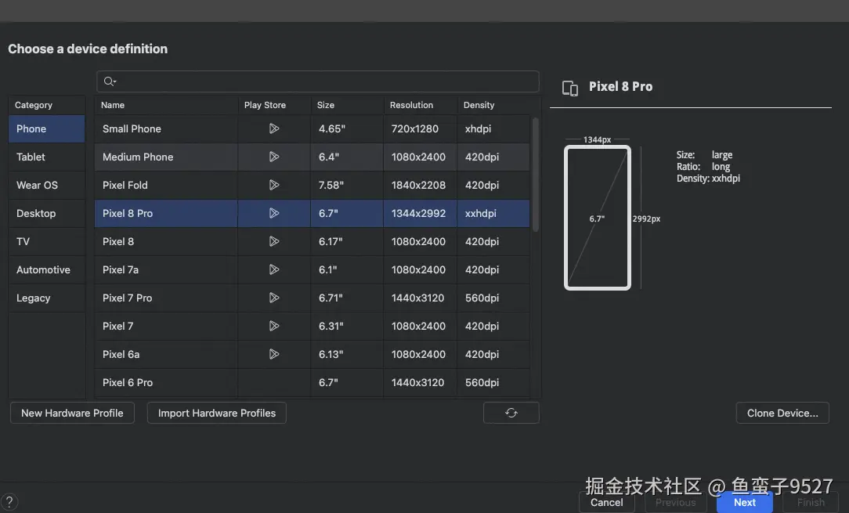849x513 pixels.
Task: Click the Pixel 8 Pro device preview outline
Action: pyautogui.click(x=598, y=218)
